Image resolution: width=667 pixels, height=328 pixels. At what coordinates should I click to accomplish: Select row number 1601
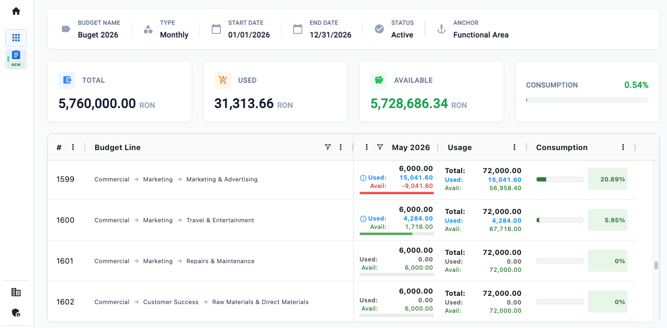click(66, 261)
